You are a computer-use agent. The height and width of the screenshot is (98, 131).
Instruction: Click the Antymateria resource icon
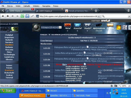[99, 25]
